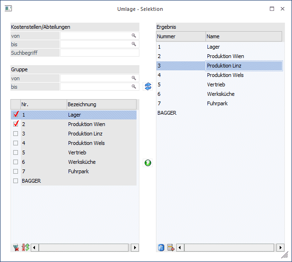Viewport: 292px width, 262px height.
Task: Click the Ergebnis horizontal scrollbar left arrow
Action: tap(180, 247)
